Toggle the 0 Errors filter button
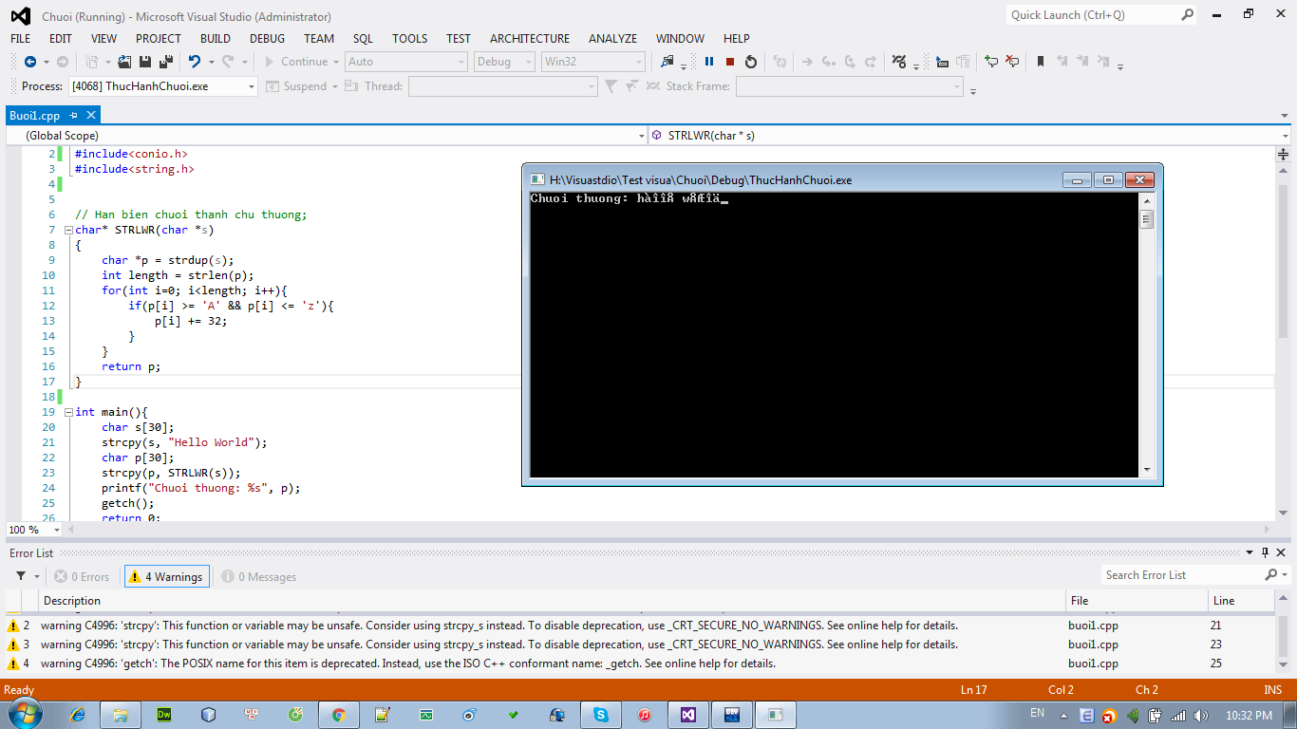This screenshot has height=729, width=1297. (x=83, y=576)
